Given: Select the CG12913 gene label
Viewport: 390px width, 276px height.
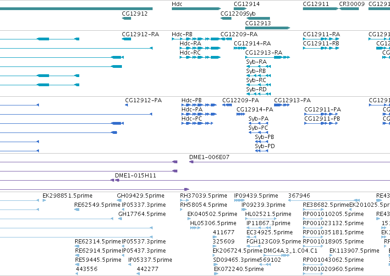Looking at the screenshot, I should pyautogui.click(x=258, y=23).
